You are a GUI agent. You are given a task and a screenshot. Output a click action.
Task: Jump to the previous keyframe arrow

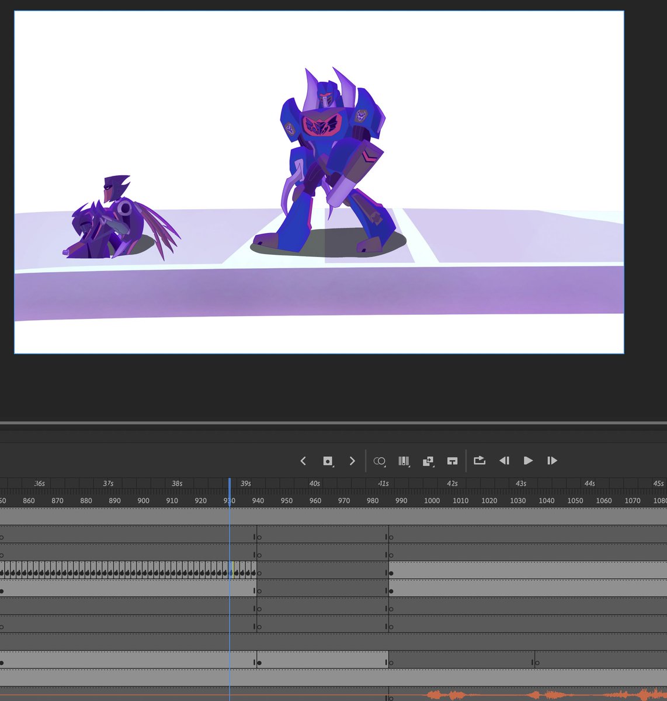pos(303,461)
